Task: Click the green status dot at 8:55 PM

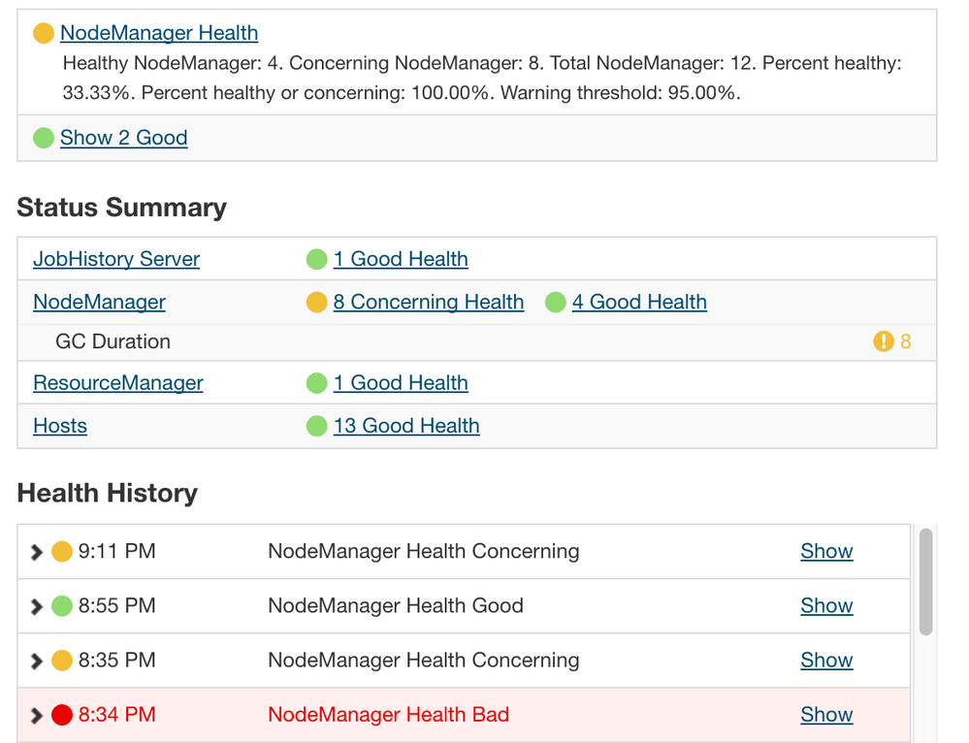Action: [62, 606]
